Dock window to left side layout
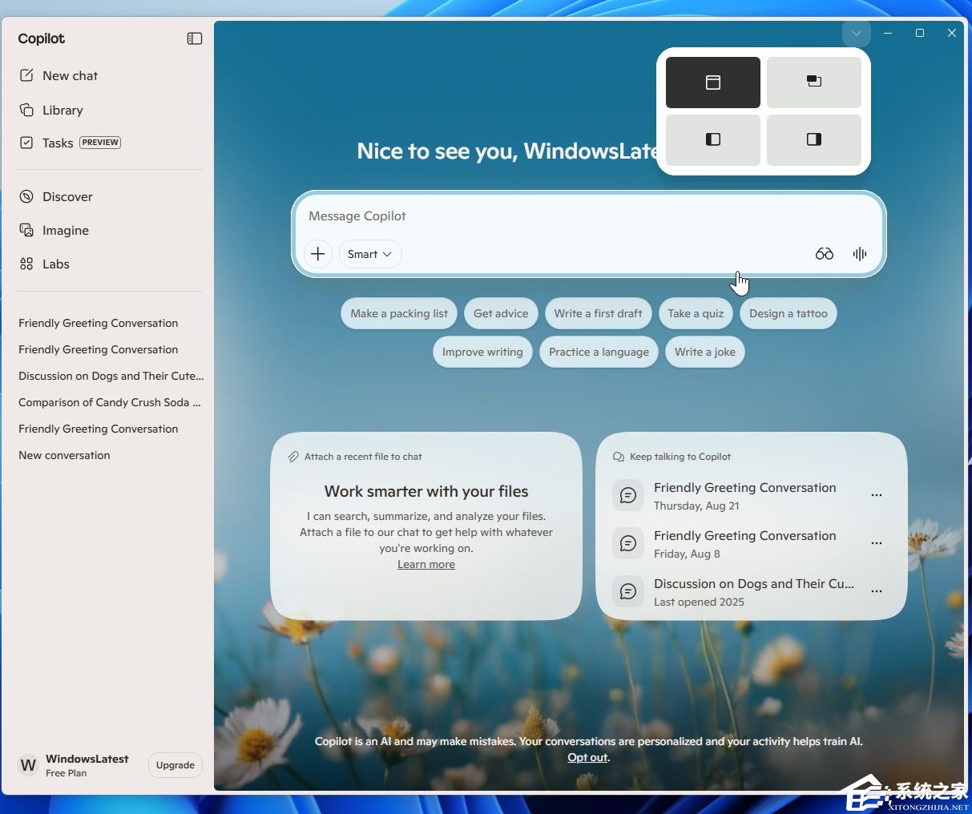972x814 pixels. coord(713,140)
